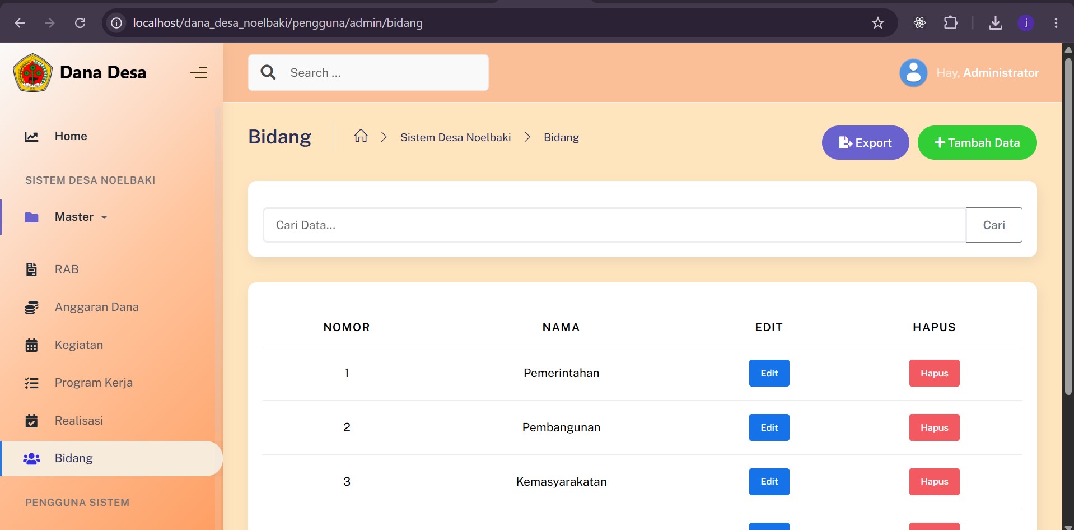Viewport: 1074px width, 530px height.
Task: Click the HAPUS column header
Action: click(x=934, y=327)
